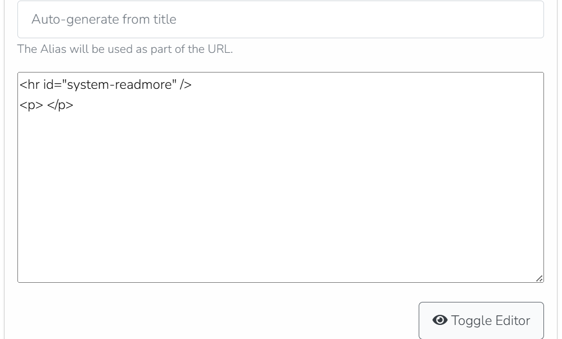Click the self-closing '/>' of the hr tag
The image size is (562, 339).
185,85
